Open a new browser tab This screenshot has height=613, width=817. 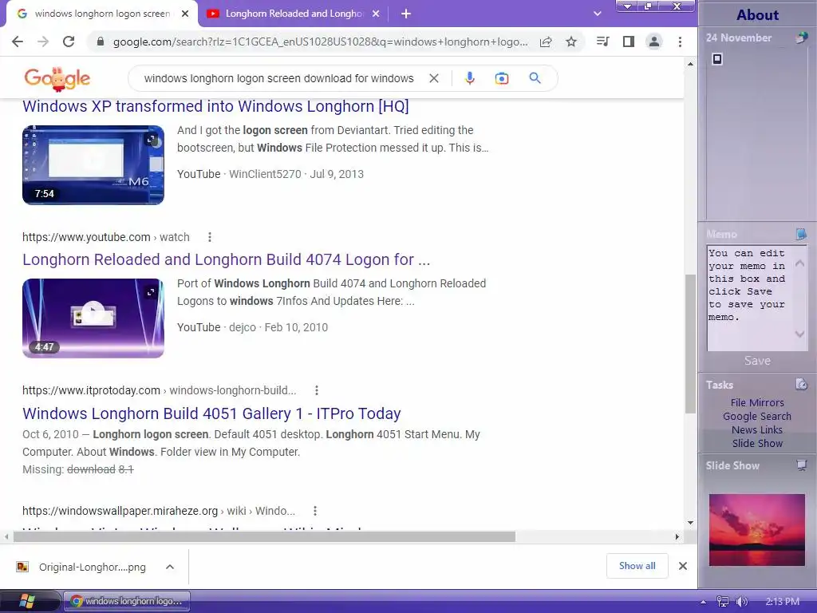(x=406, y=14)
